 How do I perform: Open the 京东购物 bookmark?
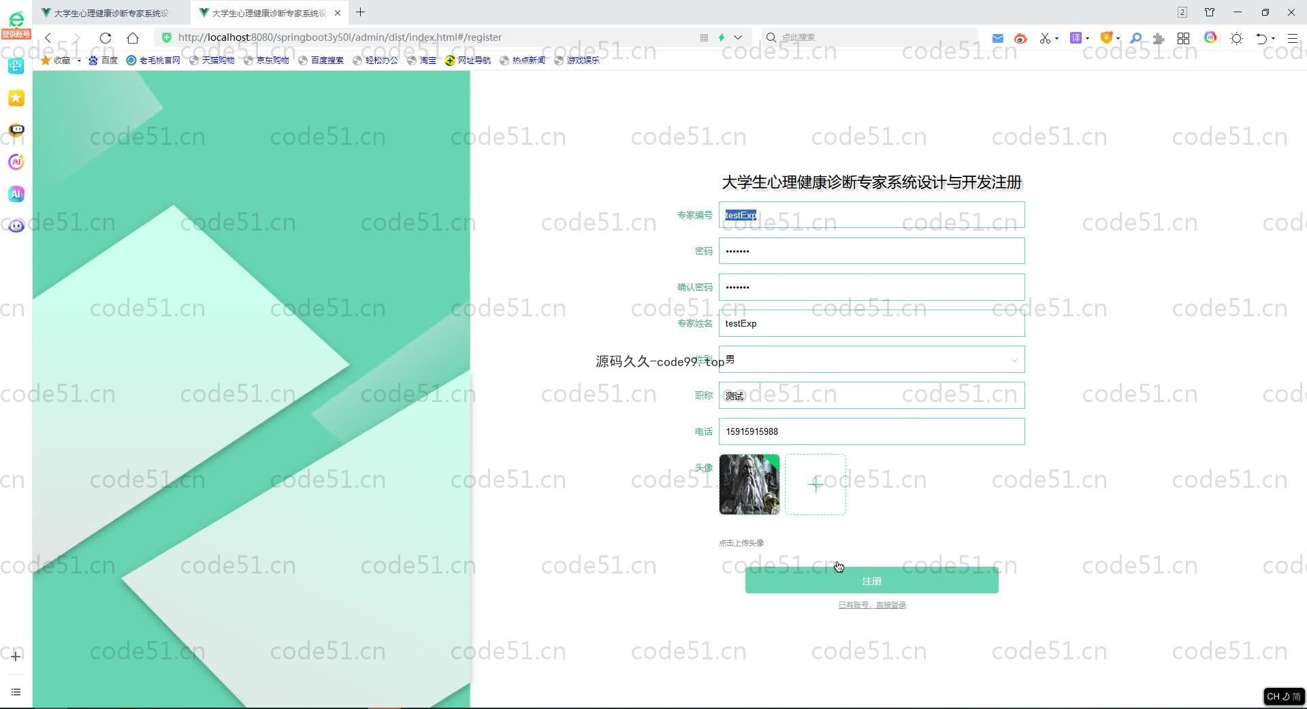[x=266, y=61]
